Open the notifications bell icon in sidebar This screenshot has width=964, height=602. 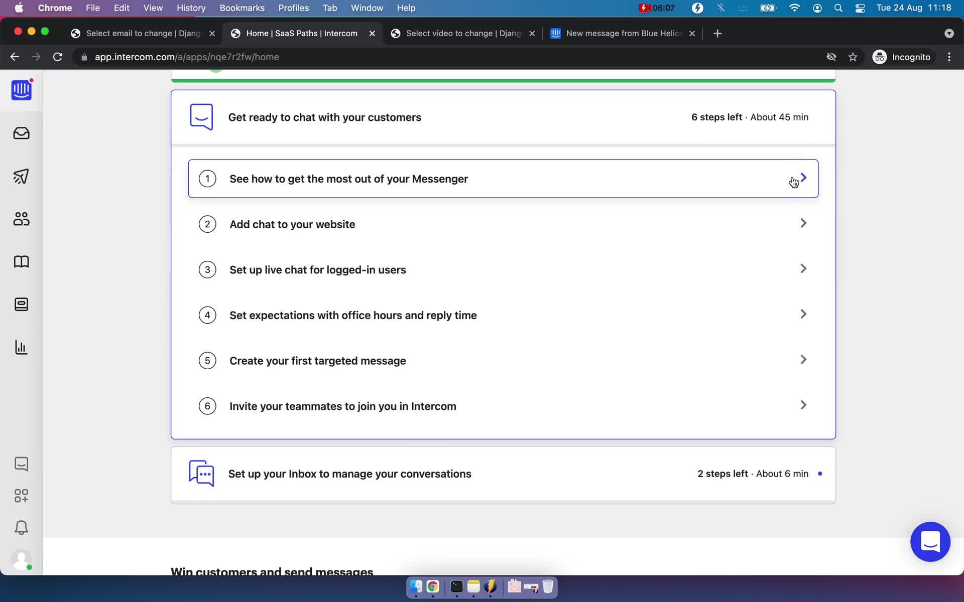21,527
